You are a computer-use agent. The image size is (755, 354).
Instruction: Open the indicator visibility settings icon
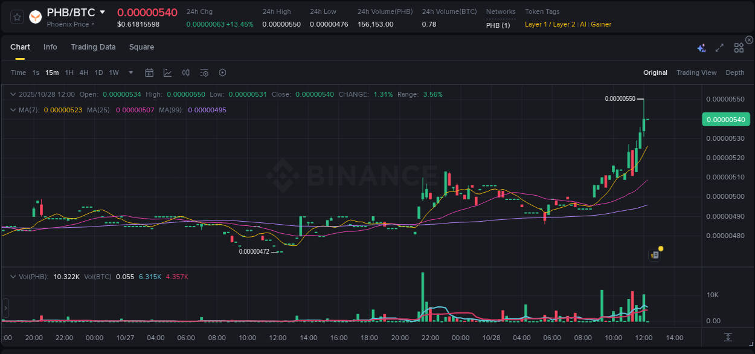(204, 72)
